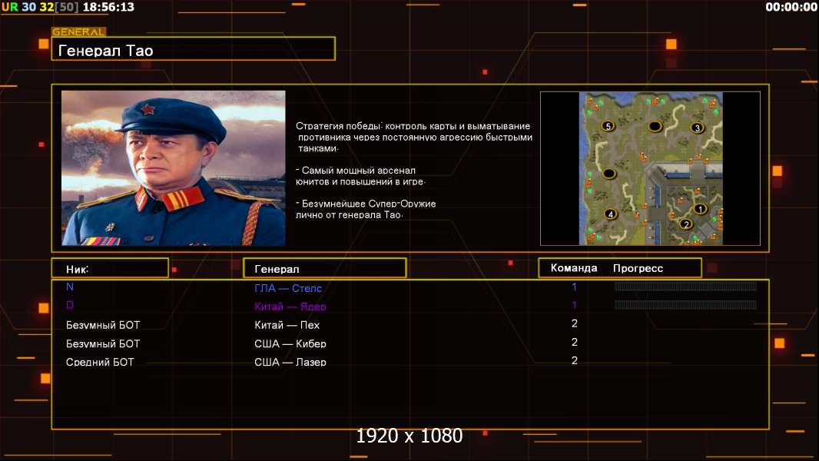The width and height of the screenshot is (819, 461).
Task: Click 'США — Кибер' general entry
Action: click(290, 343)
